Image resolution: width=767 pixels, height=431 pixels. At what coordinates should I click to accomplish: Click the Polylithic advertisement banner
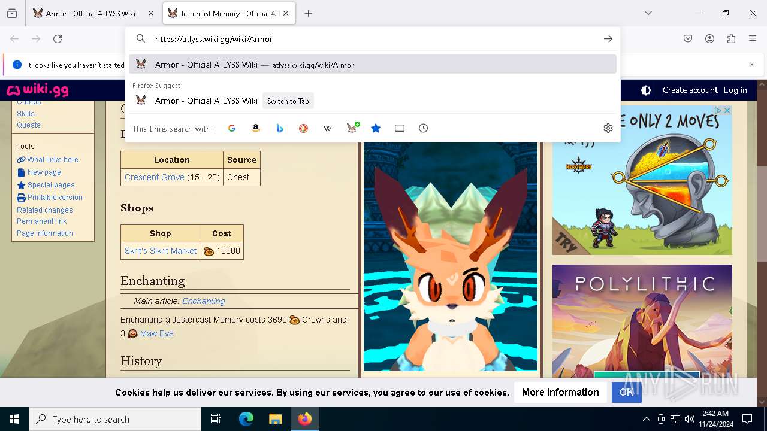(x=642, y=321)
